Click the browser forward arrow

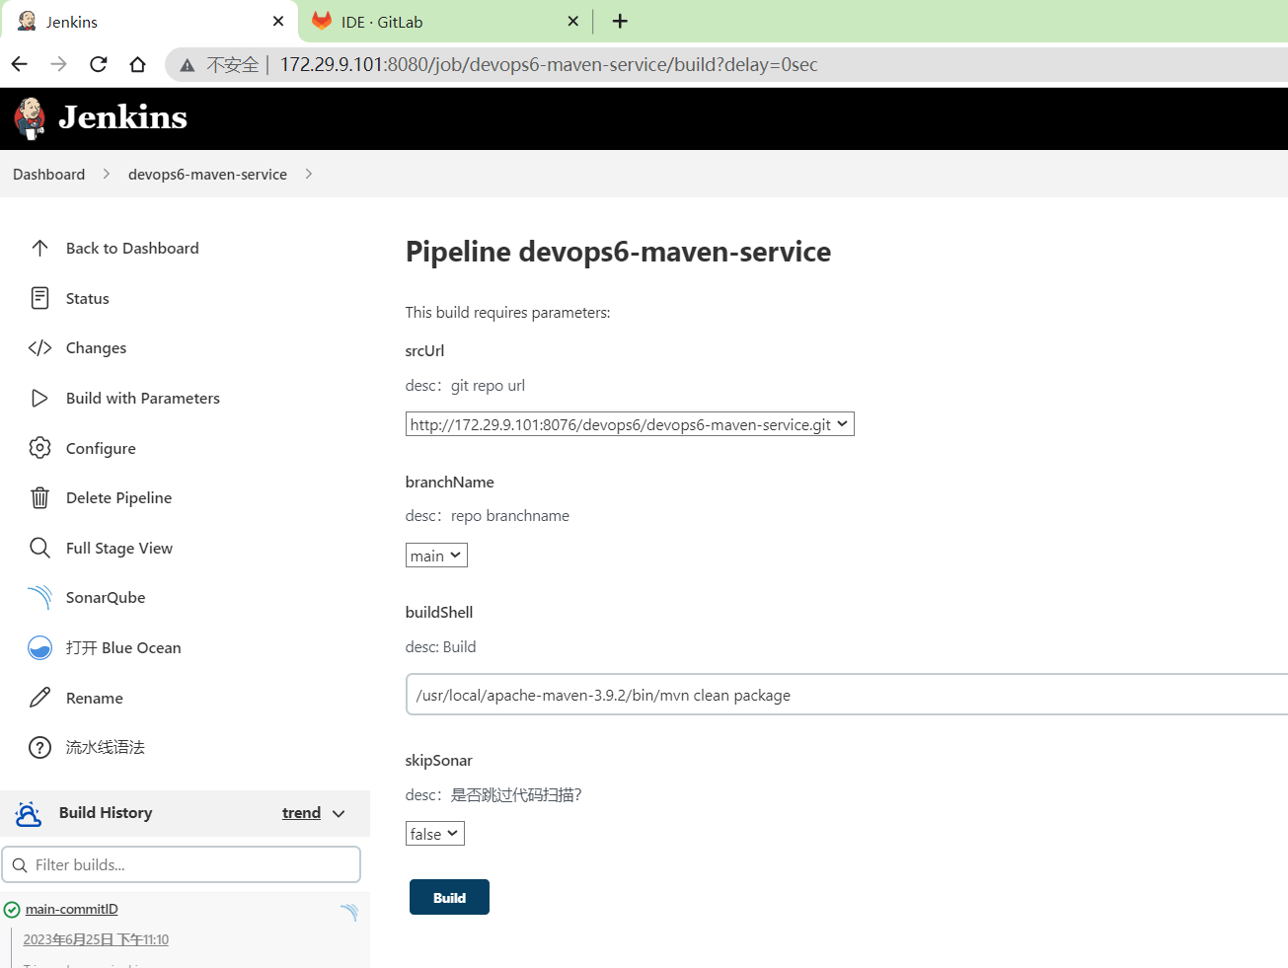point(59,64)
